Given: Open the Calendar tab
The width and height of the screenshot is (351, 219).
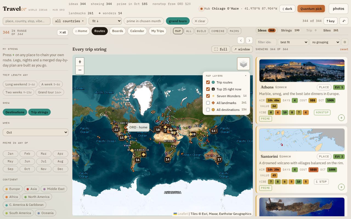Looking at the screenshot, I should click(137, 31).
